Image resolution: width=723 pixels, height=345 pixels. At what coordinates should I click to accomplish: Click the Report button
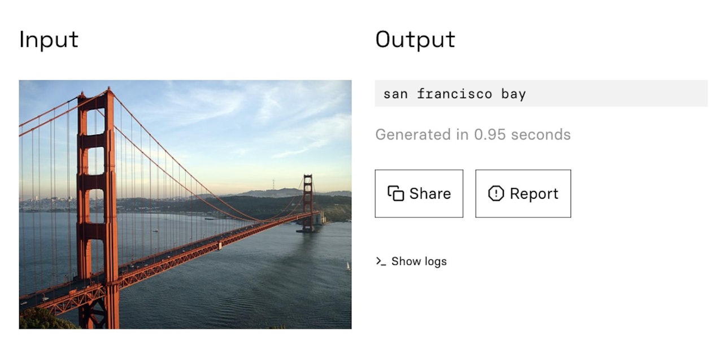point(523,193)
